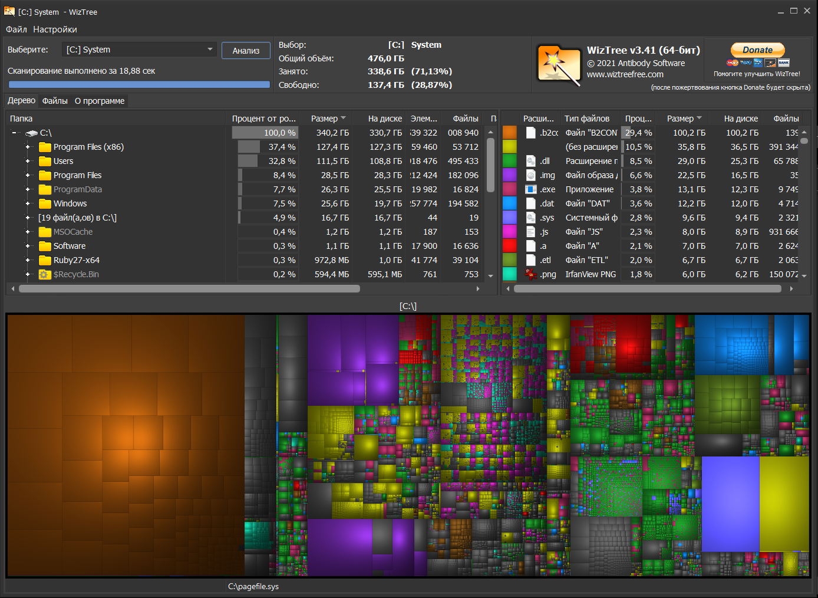The height and width of the screenshot is (598, 818).
Task: Open the drive selection dropdown
Action: point(210,50)
